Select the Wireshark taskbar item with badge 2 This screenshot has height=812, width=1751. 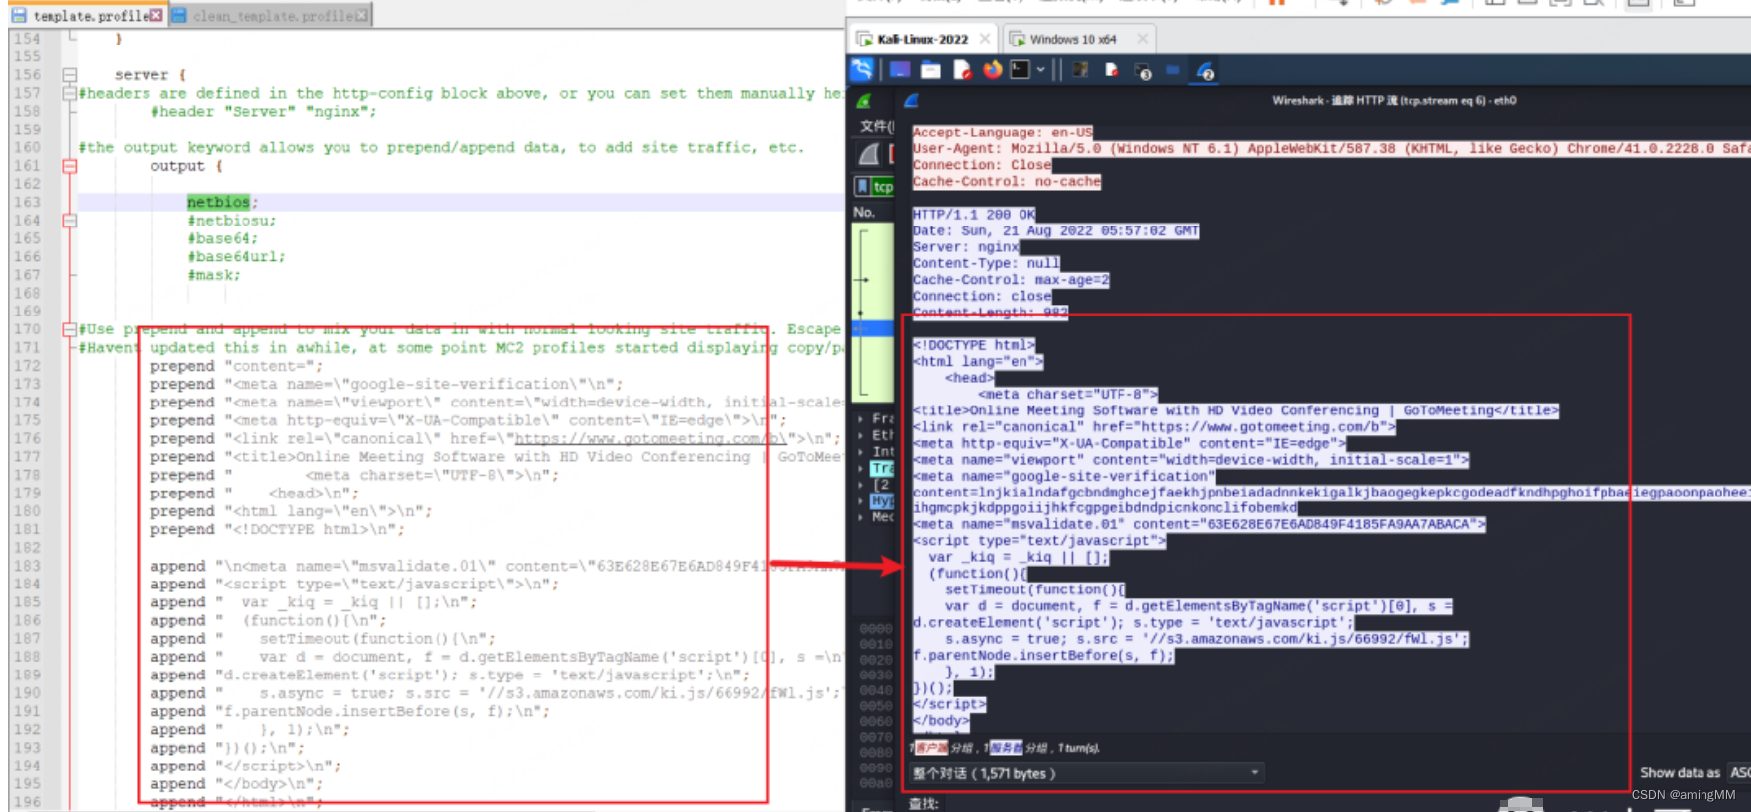coord(1205,71)
